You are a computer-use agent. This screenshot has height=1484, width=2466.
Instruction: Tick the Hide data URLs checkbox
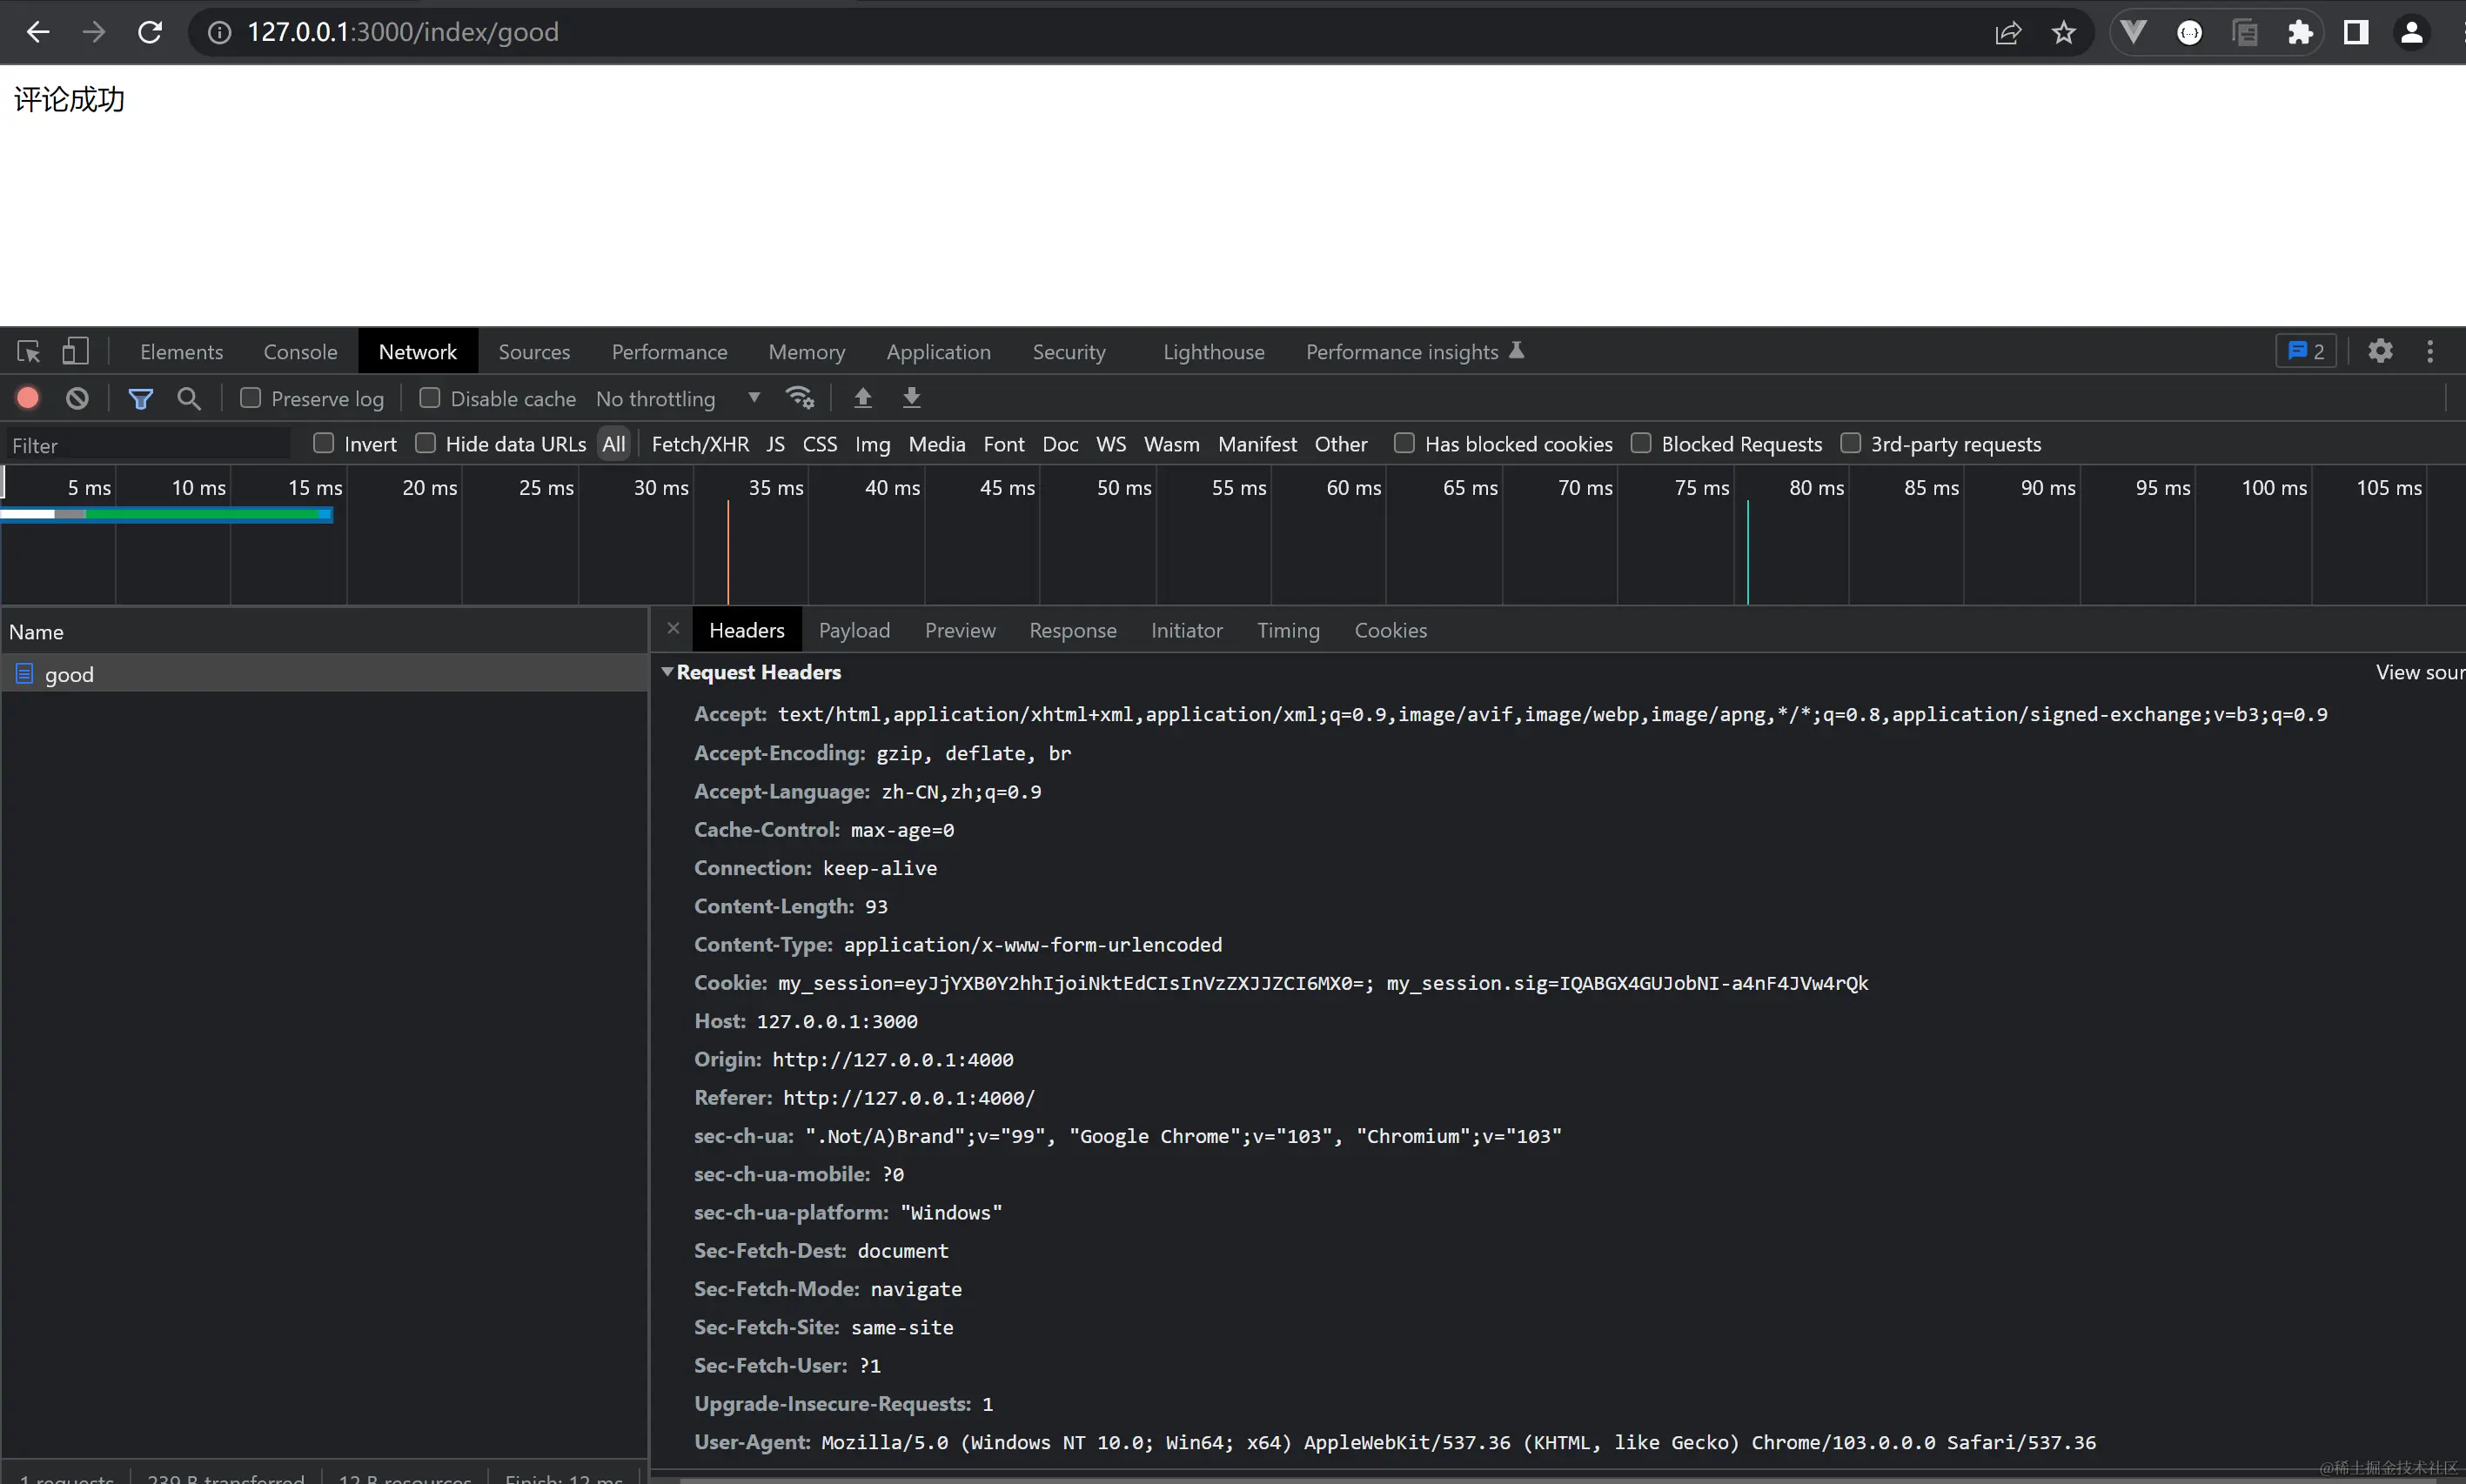coord(426,443)
